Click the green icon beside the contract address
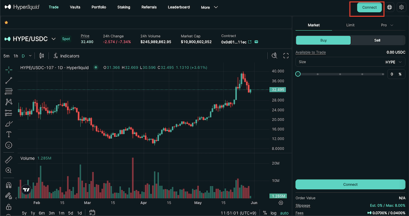The image size is (409, 216). click(x=256, y=42)
